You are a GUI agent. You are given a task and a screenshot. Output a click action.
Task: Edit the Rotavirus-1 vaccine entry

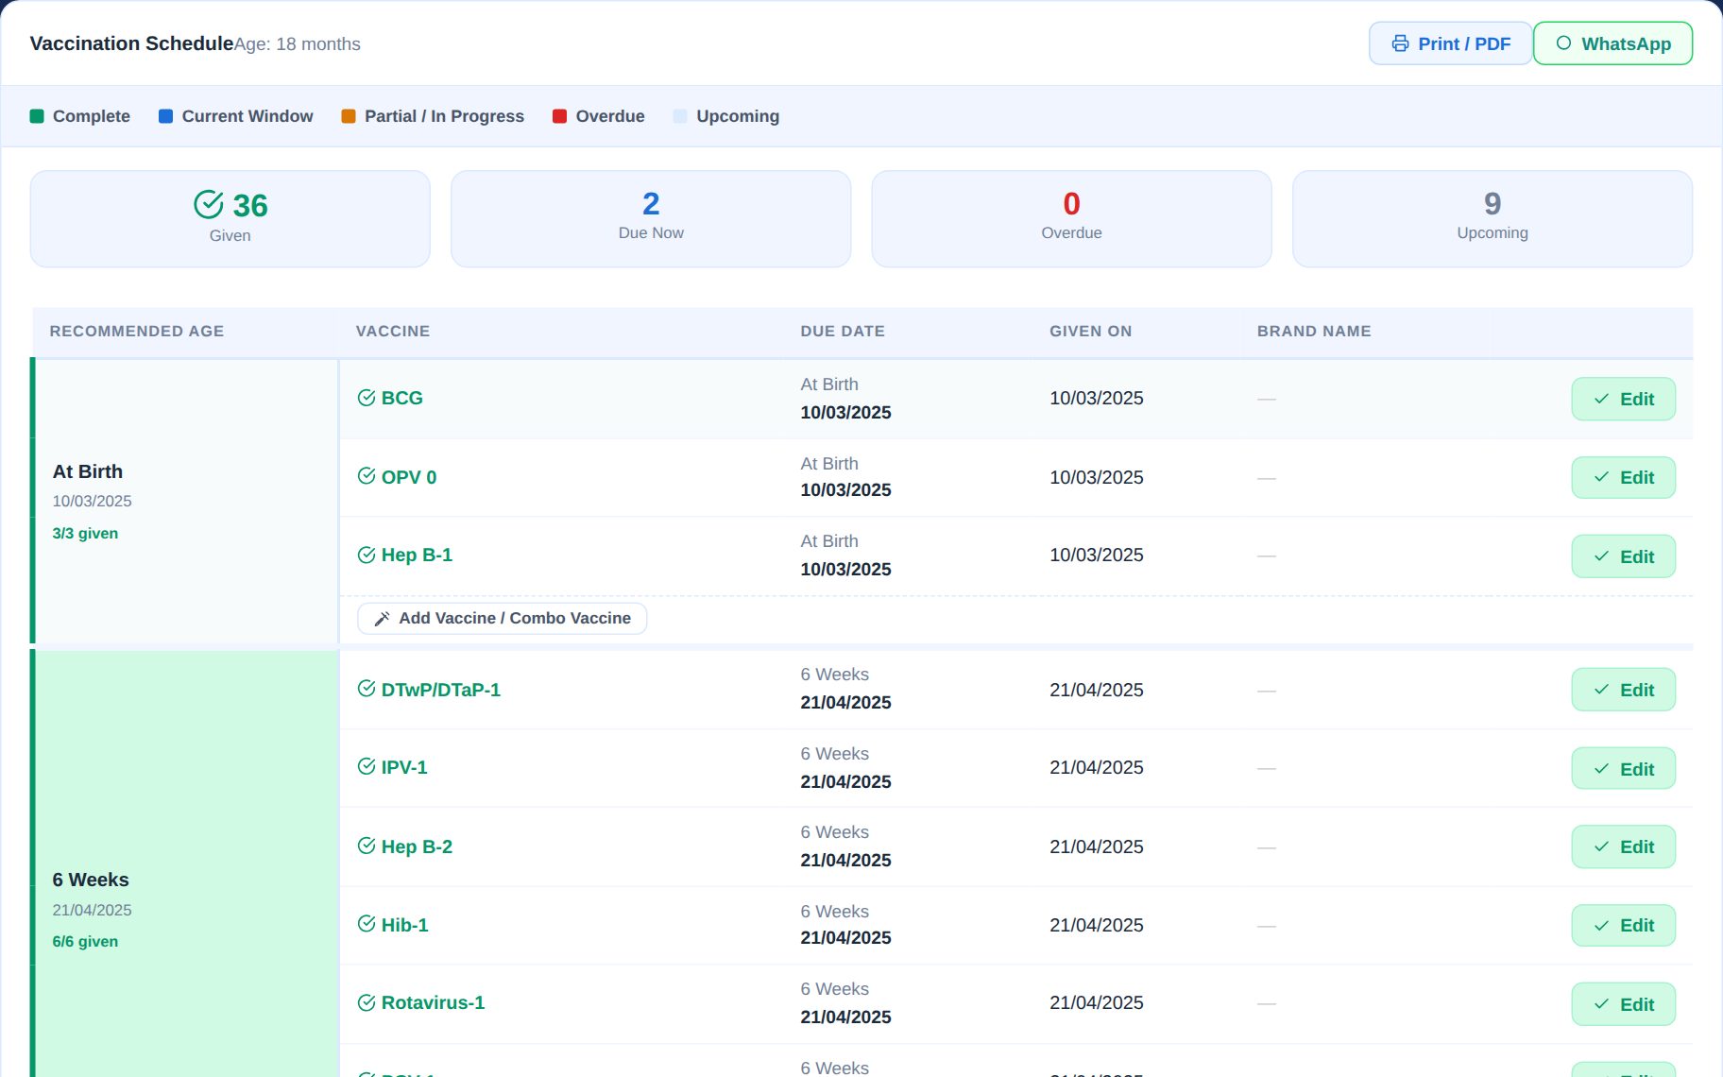click(1623, 1004)
